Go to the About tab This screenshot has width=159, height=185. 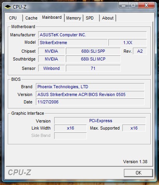click(108, 18)
